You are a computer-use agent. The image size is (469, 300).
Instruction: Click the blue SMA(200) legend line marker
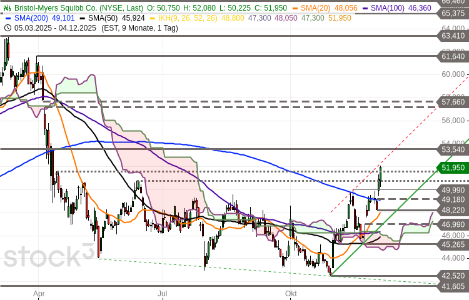pyautogui.click(x=8, y=18)
